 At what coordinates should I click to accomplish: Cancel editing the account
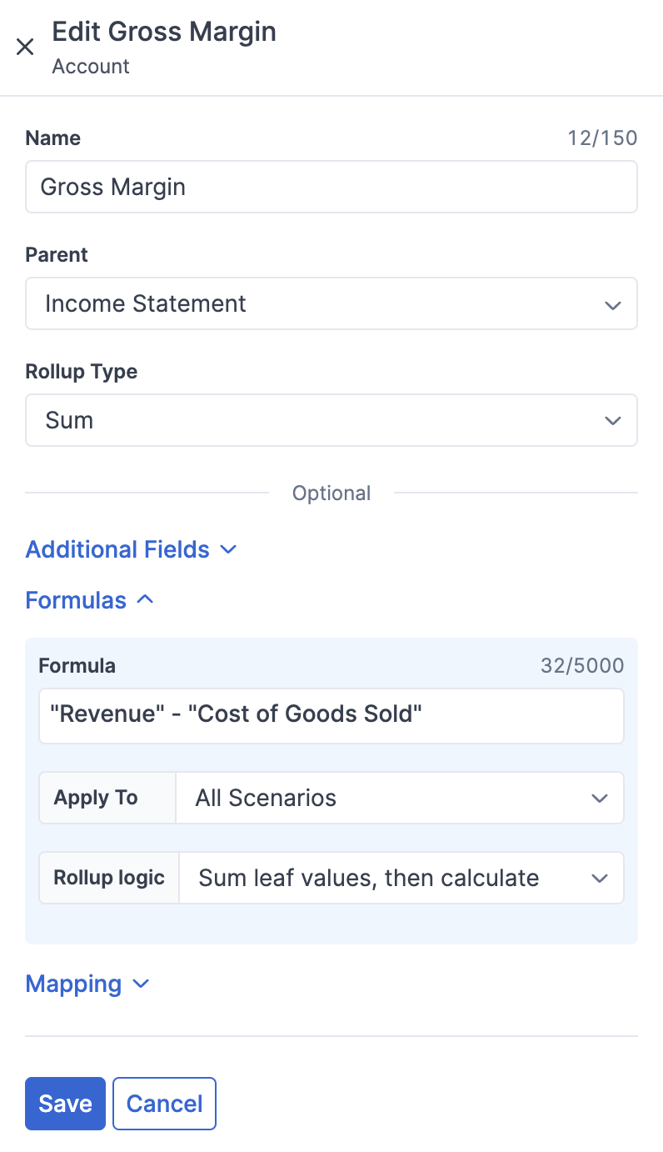(164, 1104)
